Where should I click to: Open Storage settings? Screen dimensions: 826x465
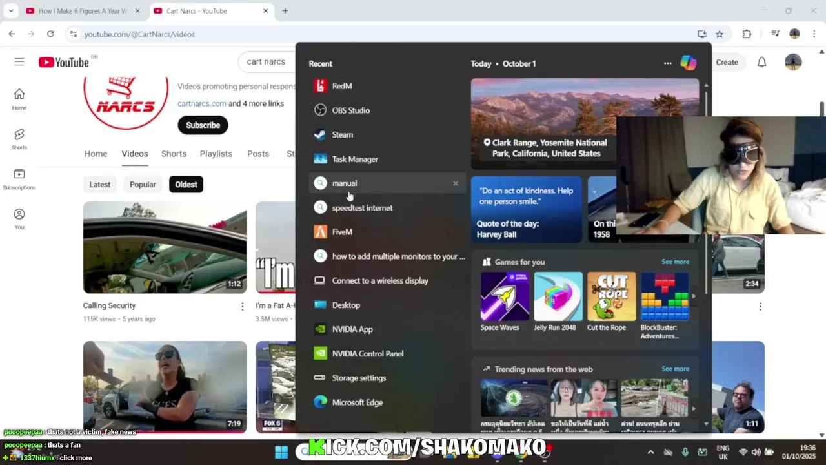387,378
